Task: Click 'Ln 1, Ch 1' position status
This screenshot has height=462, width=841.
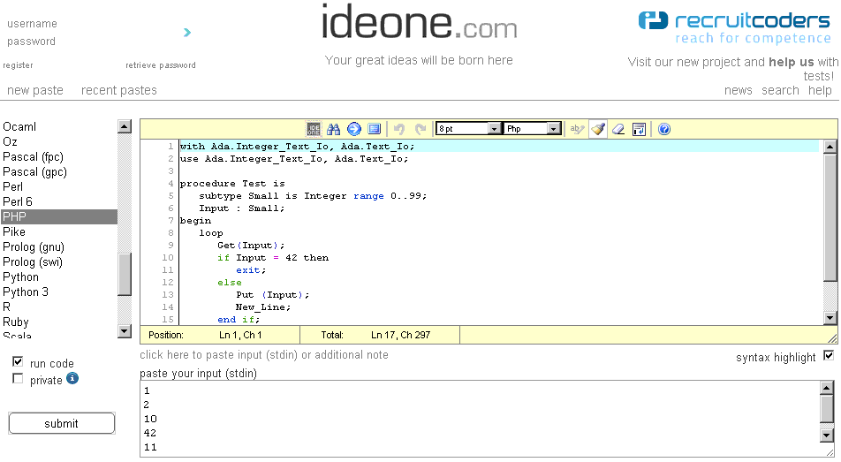Action: click(x=240, y=335)
